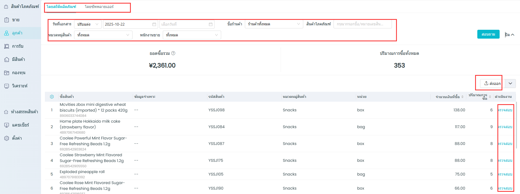
Task: Open the วิเคราะห์ analysis section
Action: click(x=20, y=86)
